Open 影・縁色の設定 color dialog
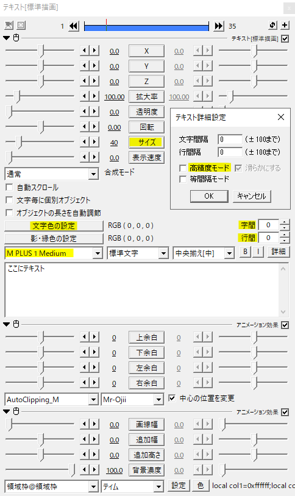 pos(54,238)
